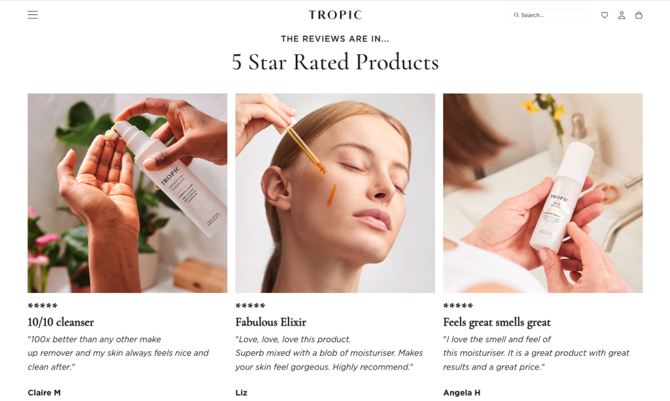Click the '10/10 cleanser' review title
This screenshot has width=670, height=401.
pyautogui.click(x=61, y=322)
